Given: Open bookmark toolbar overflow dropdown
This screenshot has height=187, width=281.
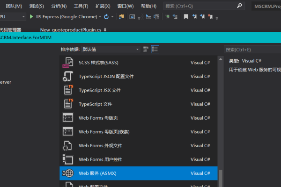Looking at the screenshot, I should coord(217,18).
